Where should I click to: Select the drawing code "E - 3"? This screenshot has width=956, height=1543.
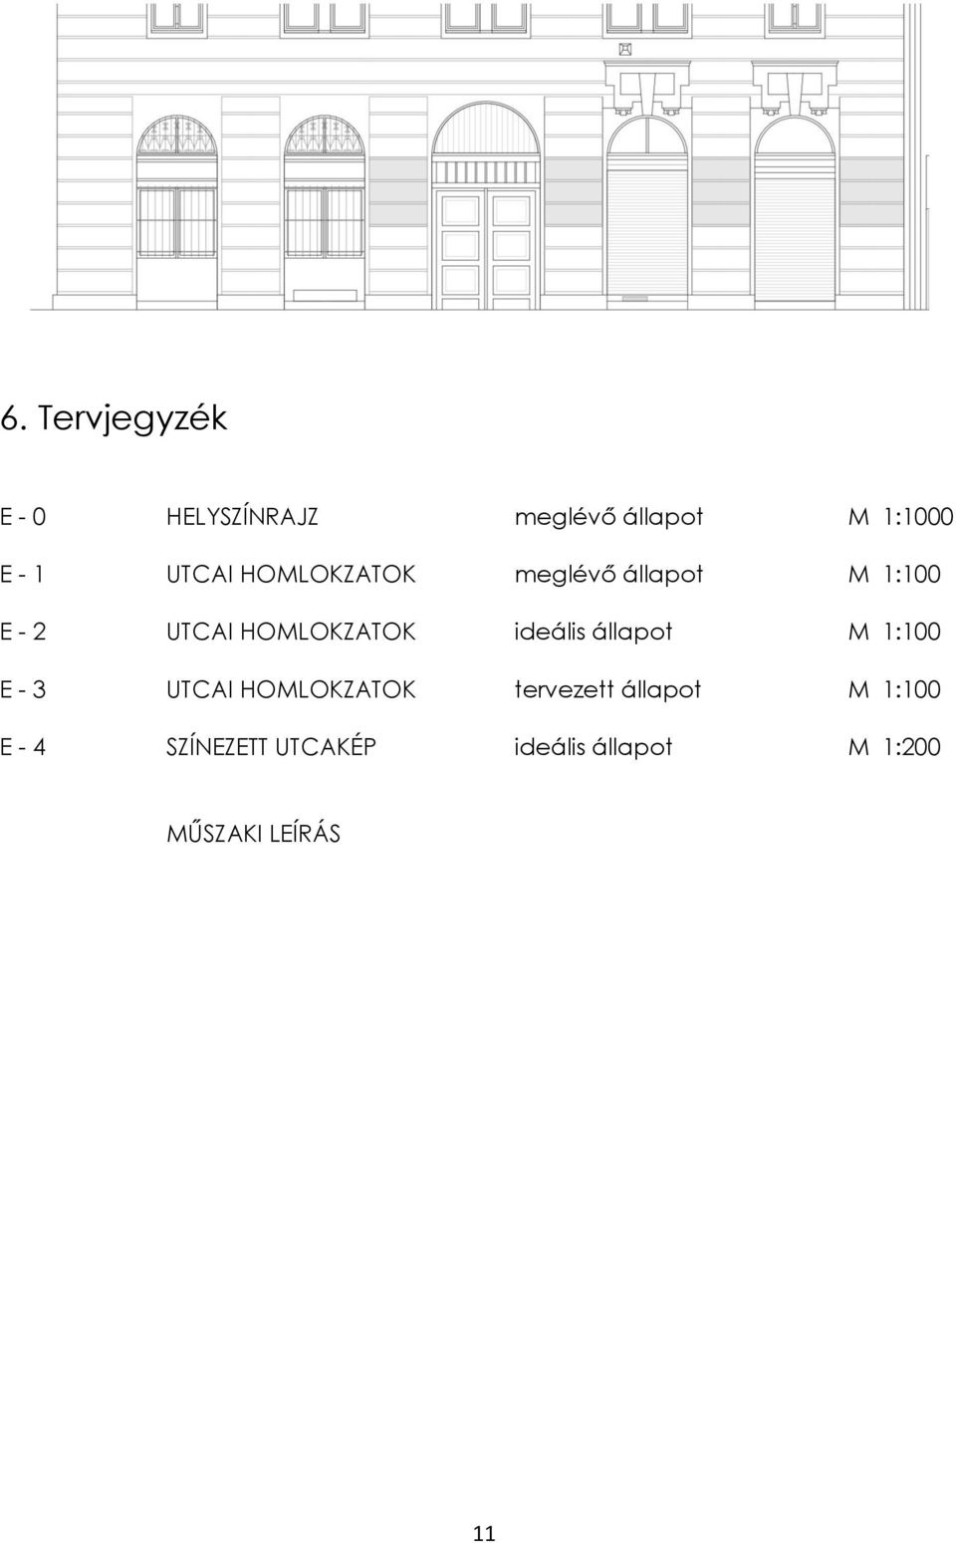[x=23, y=689]
